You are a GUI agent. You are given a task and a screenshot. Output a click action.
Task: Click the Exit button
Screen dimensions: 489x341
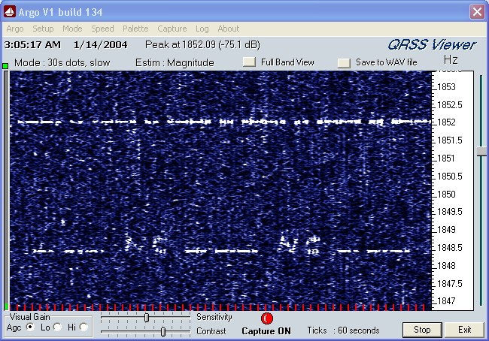tap(464, 330)
